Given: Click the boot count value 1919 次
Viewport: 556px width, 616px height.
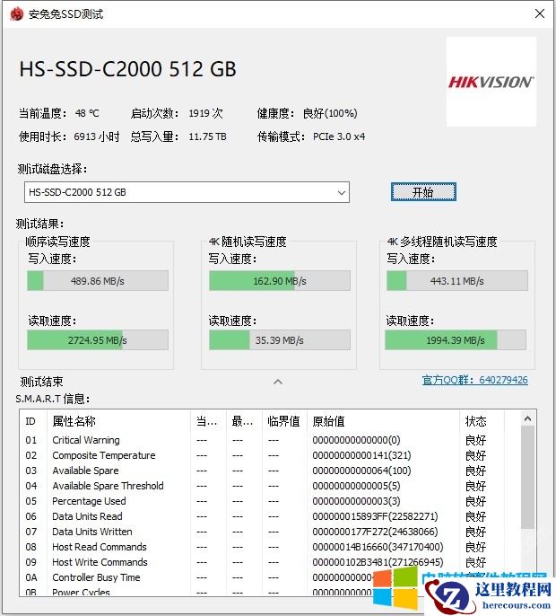Looking at the screenshot, I should coord(205,113).
